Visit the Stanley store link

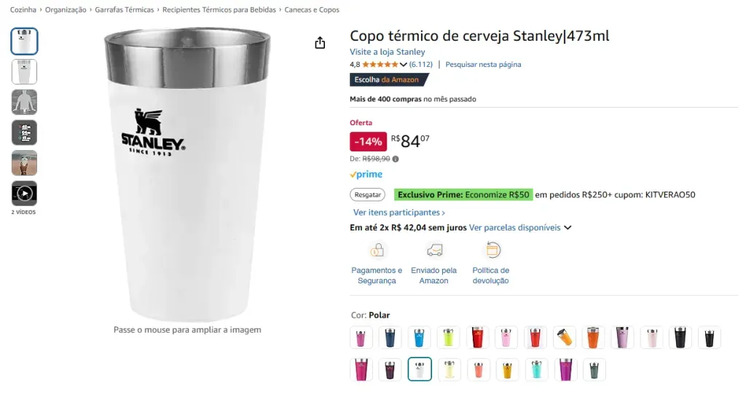point(387,52)
